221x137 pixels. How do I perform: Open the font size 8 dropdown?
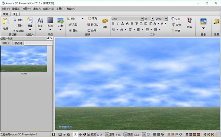point(152,19)
